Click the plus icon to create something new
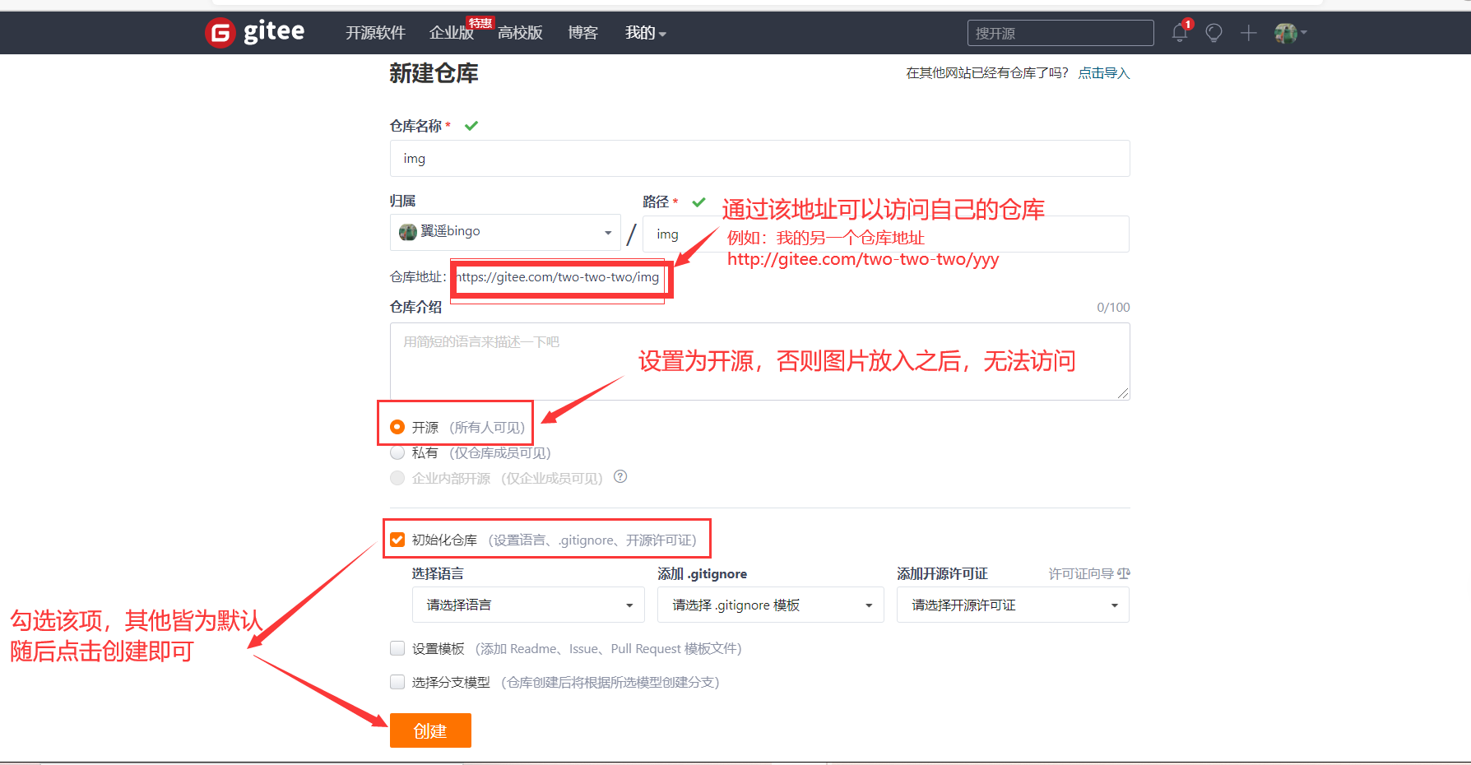1471x765 pixels. pyautogui.click(x=1247, y=33)
